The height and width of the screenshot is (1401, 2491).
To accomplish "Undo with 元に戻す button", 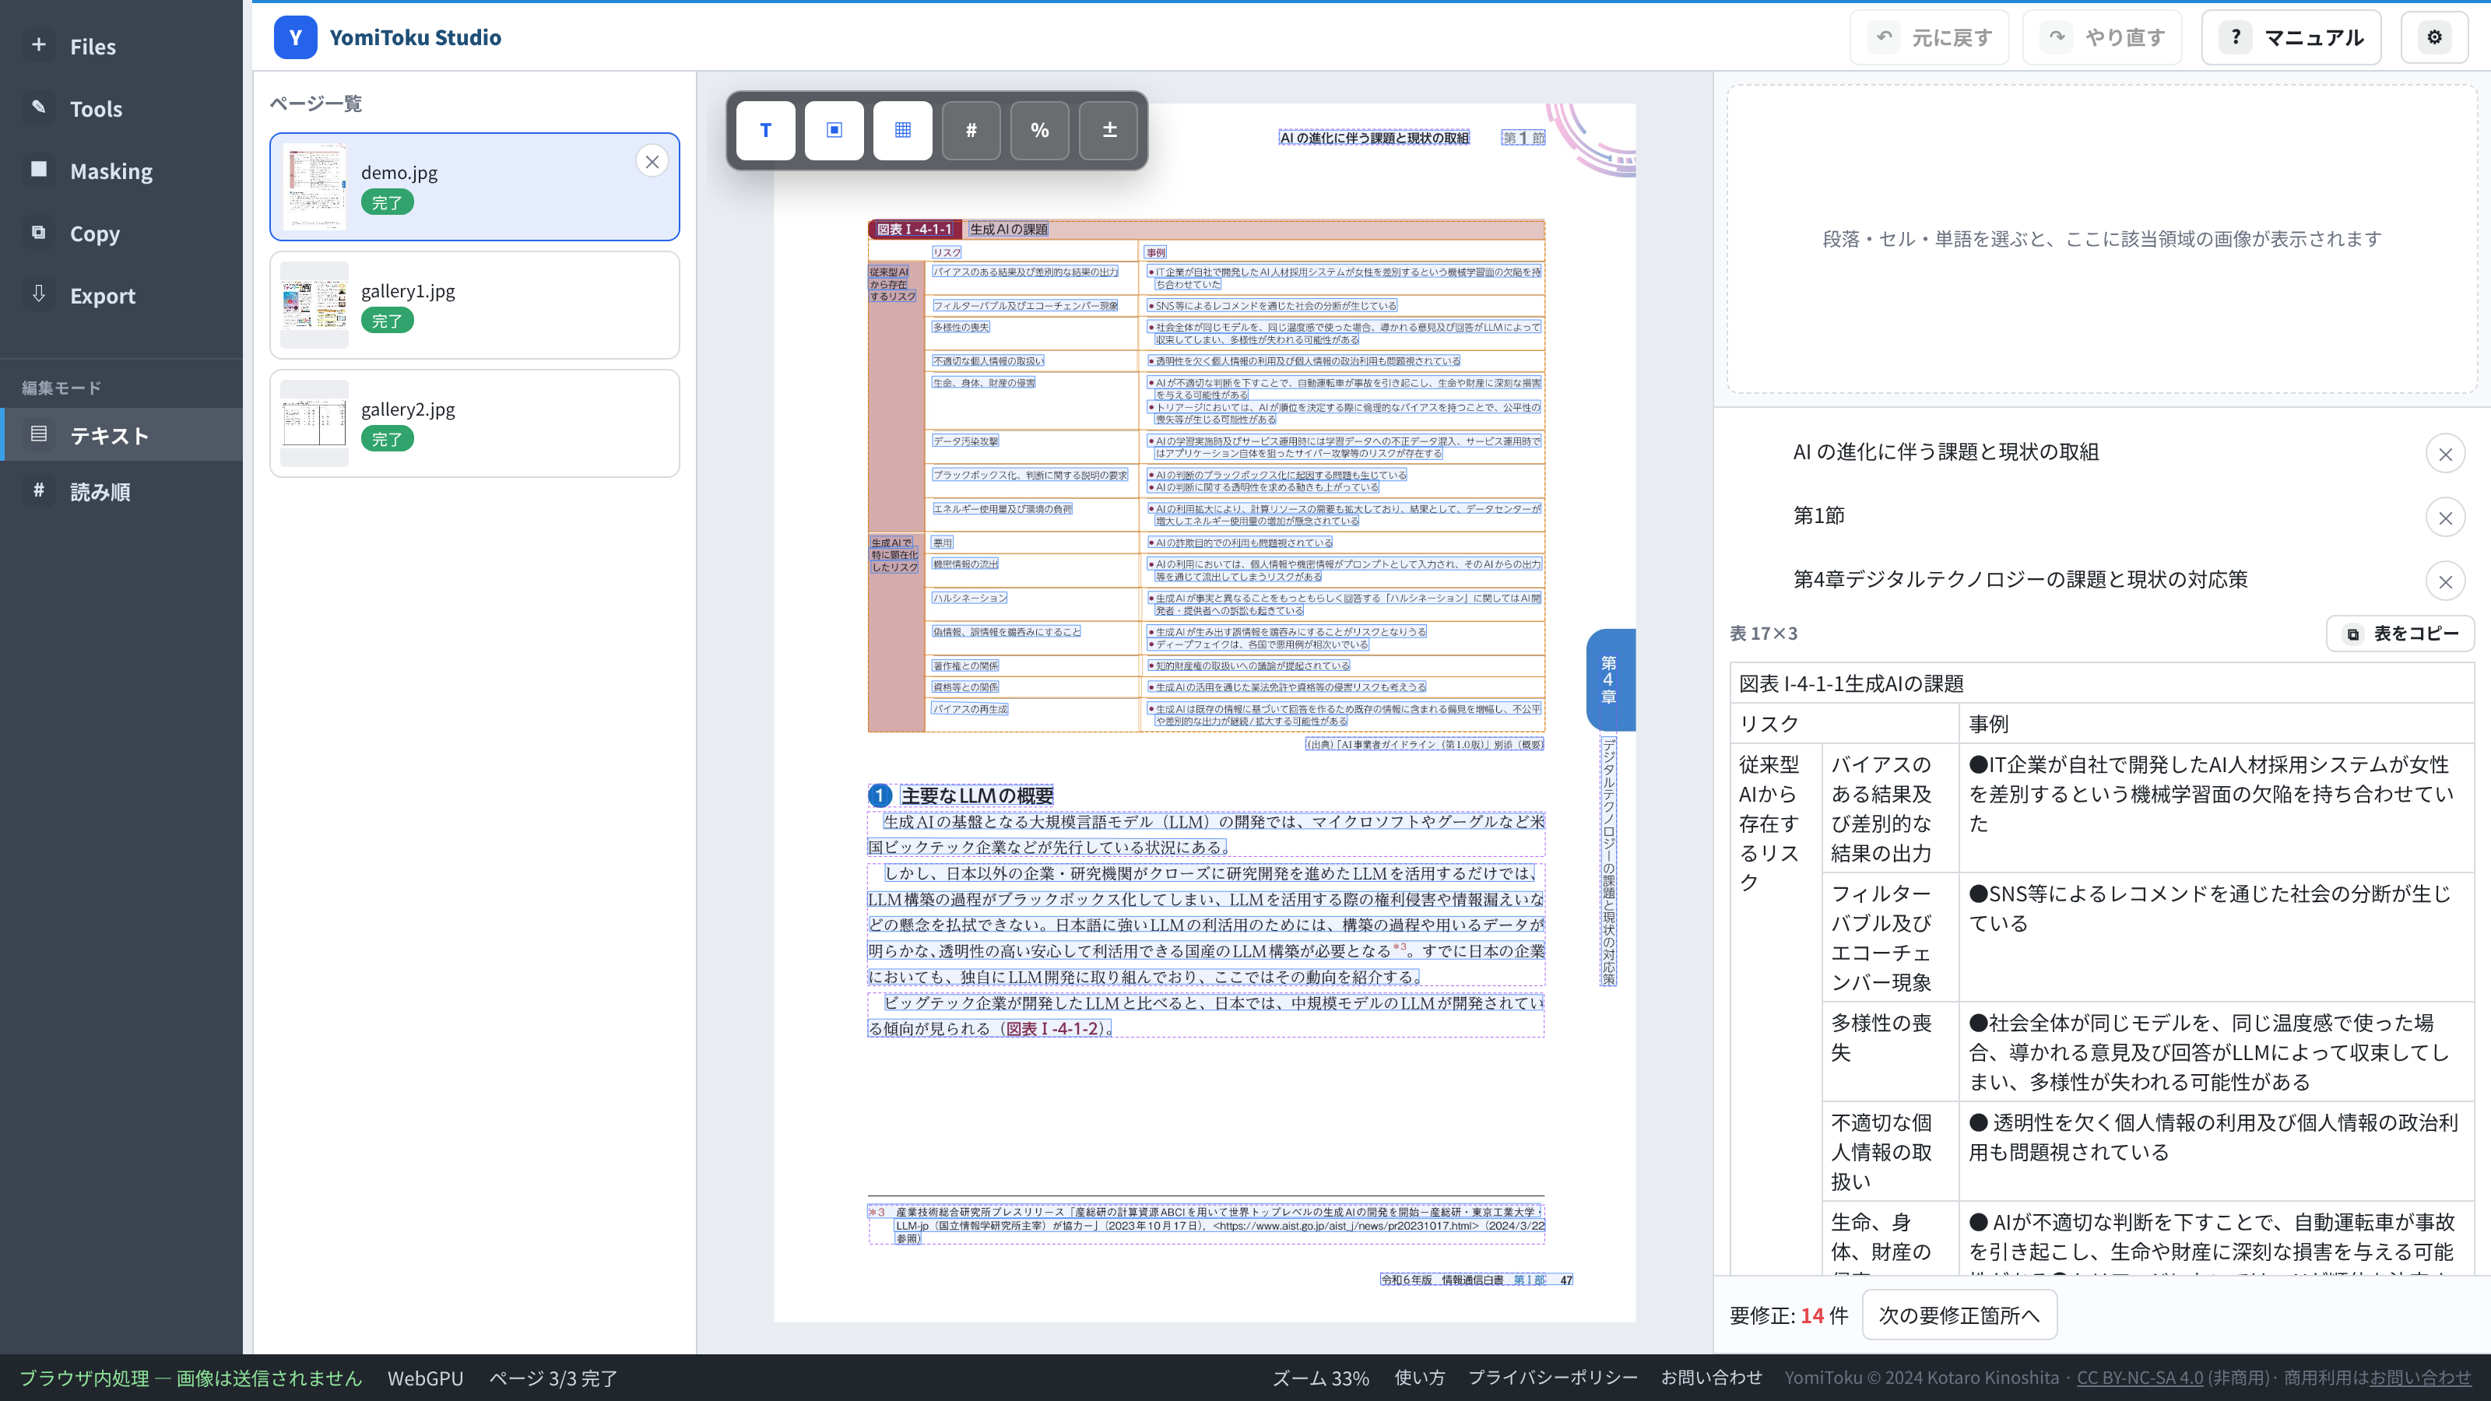I will click(1929, 37).
